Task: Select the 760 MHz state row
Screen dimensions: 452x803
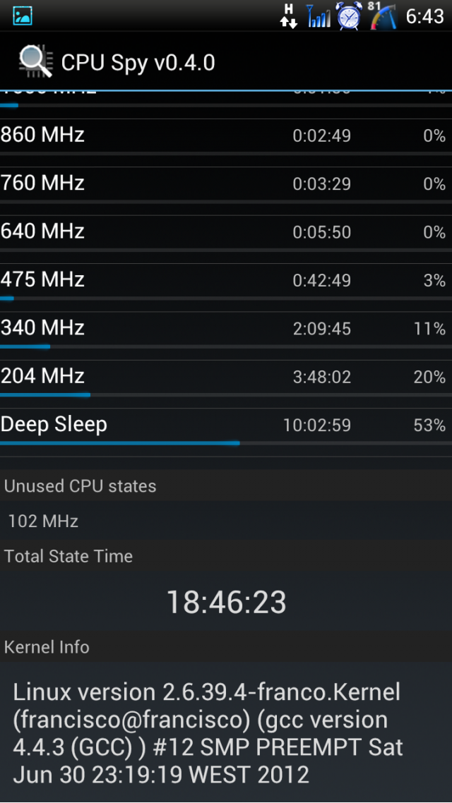Action: pos(226,185)
